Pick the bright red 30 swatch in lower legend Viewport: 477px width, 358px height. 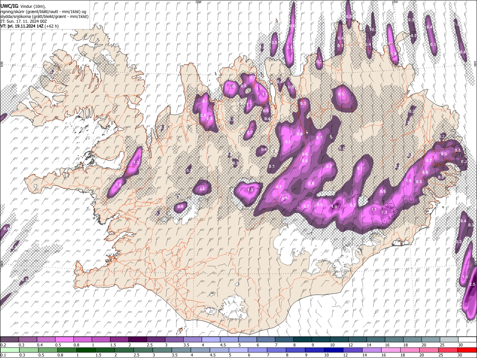467,350
